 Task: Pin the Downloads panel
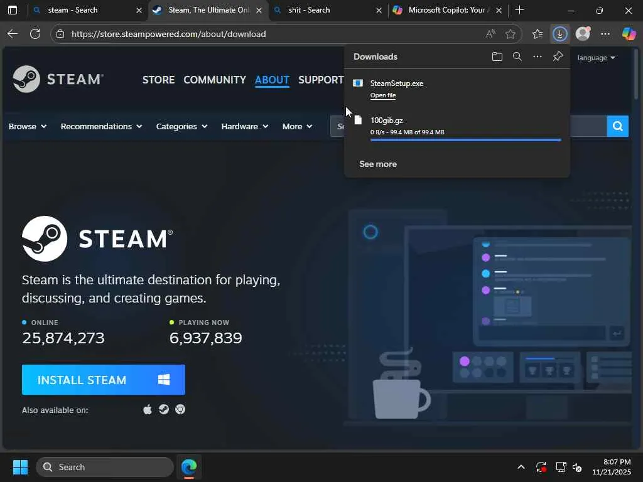pos(558,56)
